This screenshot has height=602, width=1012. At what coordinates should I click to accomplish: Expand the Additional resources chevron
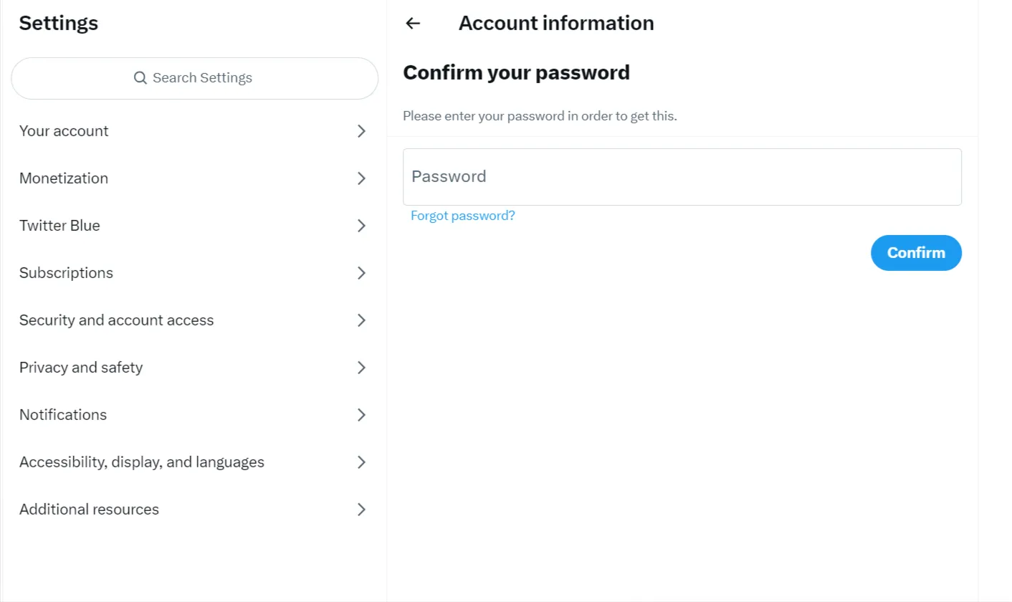click(361, 509)
